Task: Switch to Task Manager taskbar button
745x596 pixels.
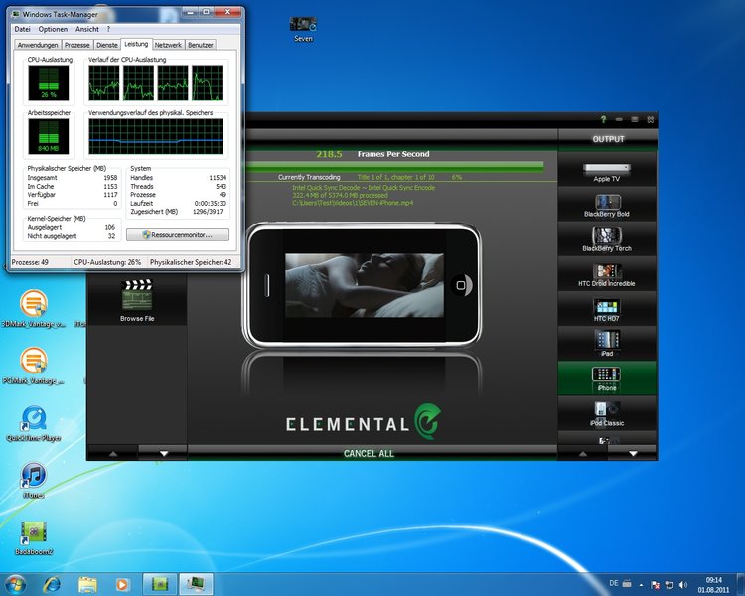Action: pyautogui.click(x=196, y=584)
